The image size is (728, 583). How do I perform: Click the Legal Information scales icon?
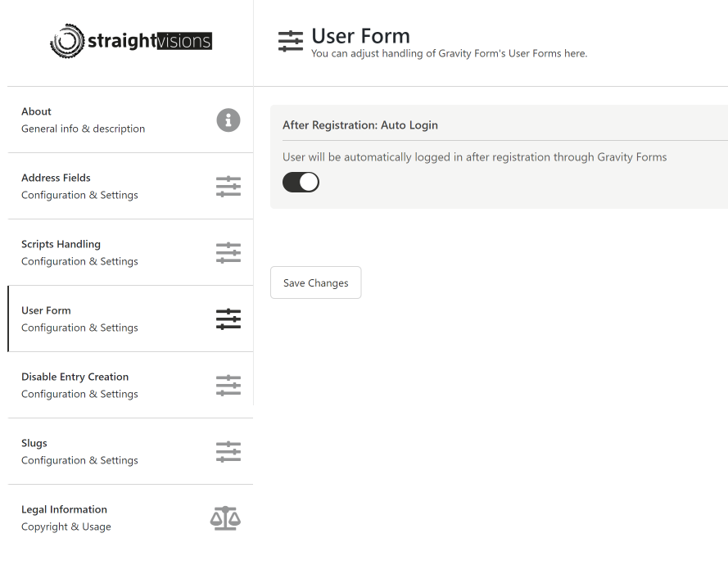[x=225, y=518]
